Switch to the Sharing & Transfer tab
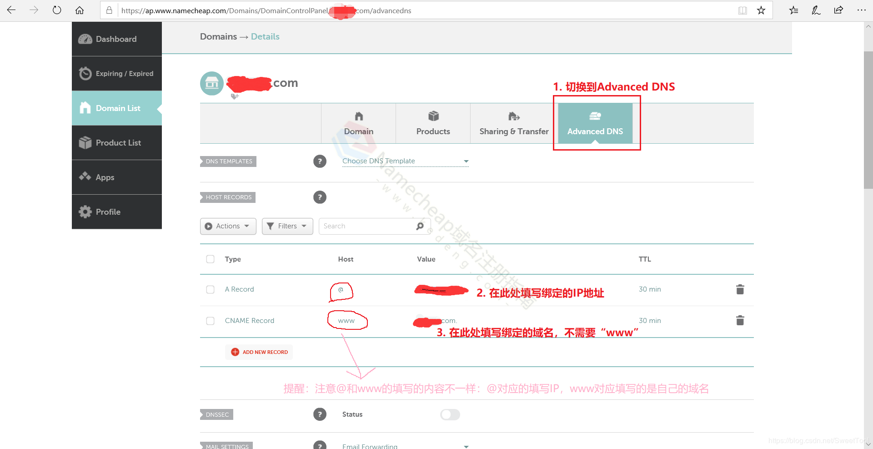873x449 pixels. click(514, 123)
